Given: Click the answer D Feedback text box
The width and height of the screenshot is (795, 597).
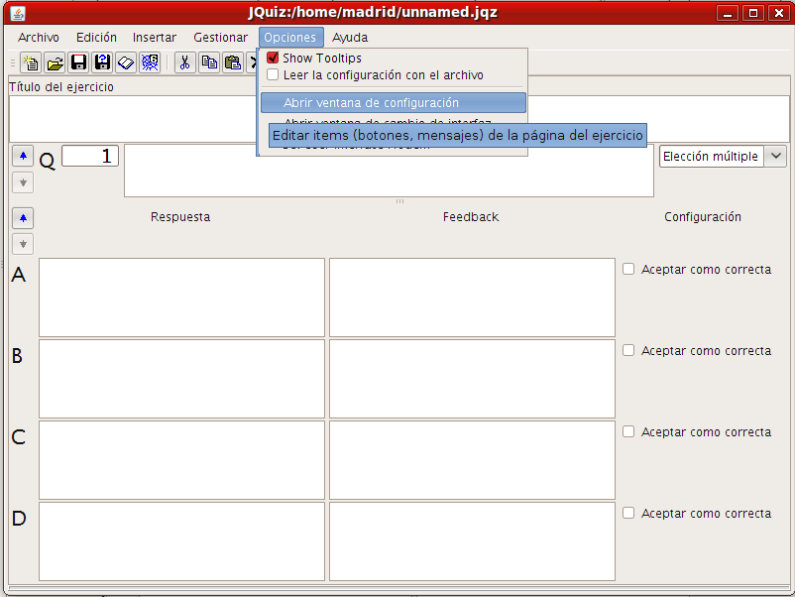Looking at the screenshot, I should point(472,541).
